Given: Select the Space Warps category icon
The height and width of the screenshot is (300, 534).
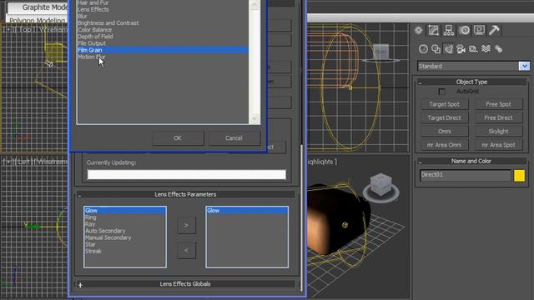Looking at the screenshot, I should (486, 49).
